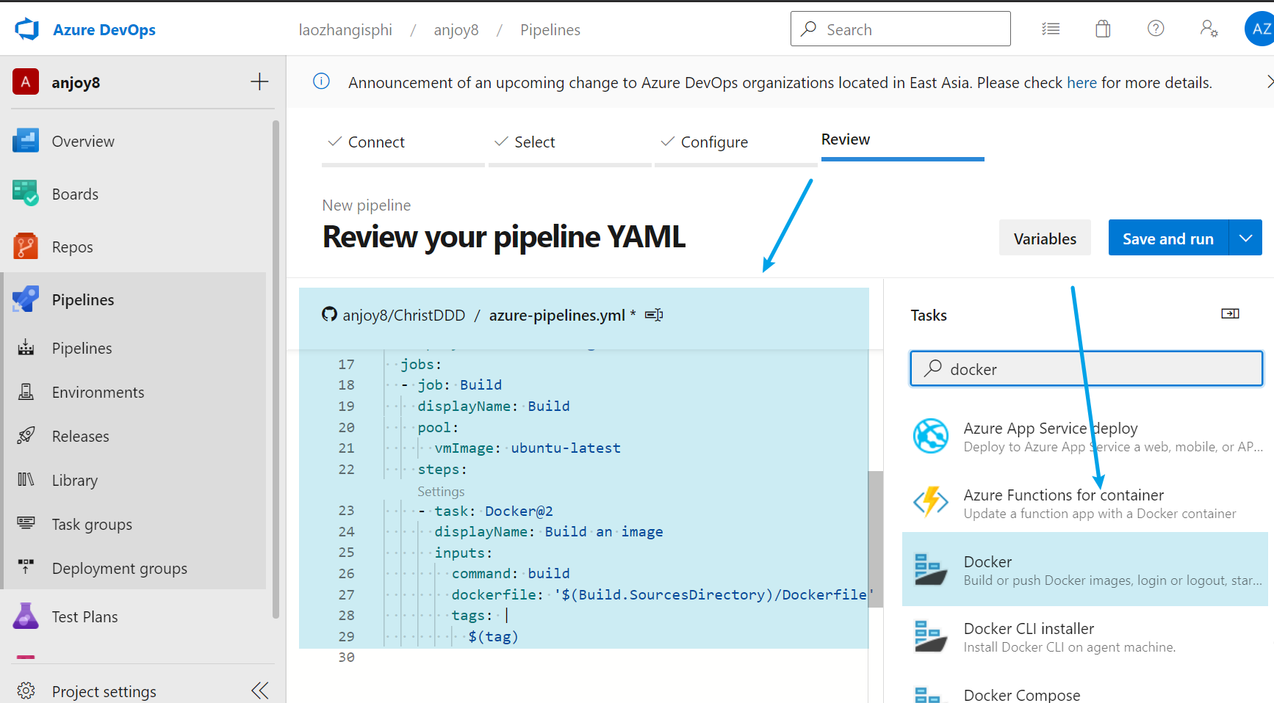Focus the top Search box

tap(900, 29)
